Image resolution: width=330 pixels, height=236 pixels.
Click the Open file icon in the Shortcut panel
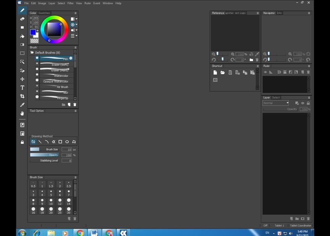pyautogui.click(x=222, y=73)
